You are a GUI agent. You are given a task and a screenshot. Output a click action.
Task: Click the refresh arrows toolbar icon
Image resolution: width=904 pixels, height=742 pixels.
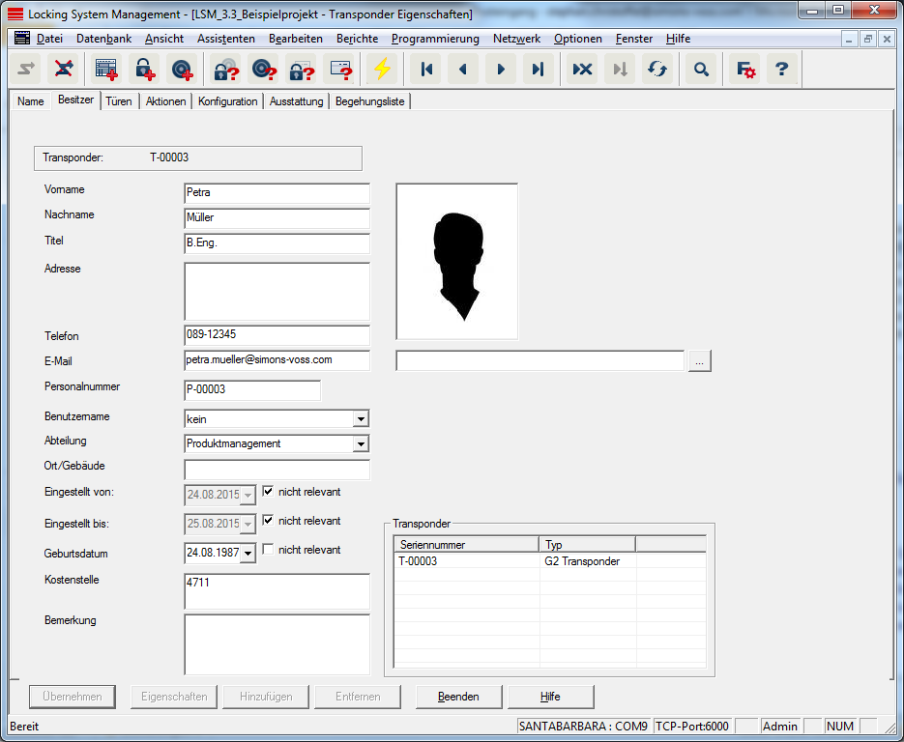point(657,70)
